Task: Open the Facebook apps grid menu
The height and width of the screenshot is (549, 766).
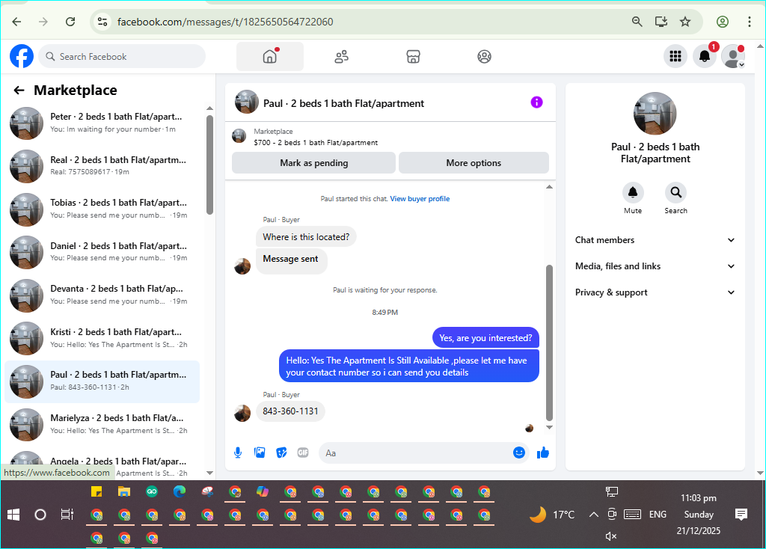Action: [x=675, y=57]
